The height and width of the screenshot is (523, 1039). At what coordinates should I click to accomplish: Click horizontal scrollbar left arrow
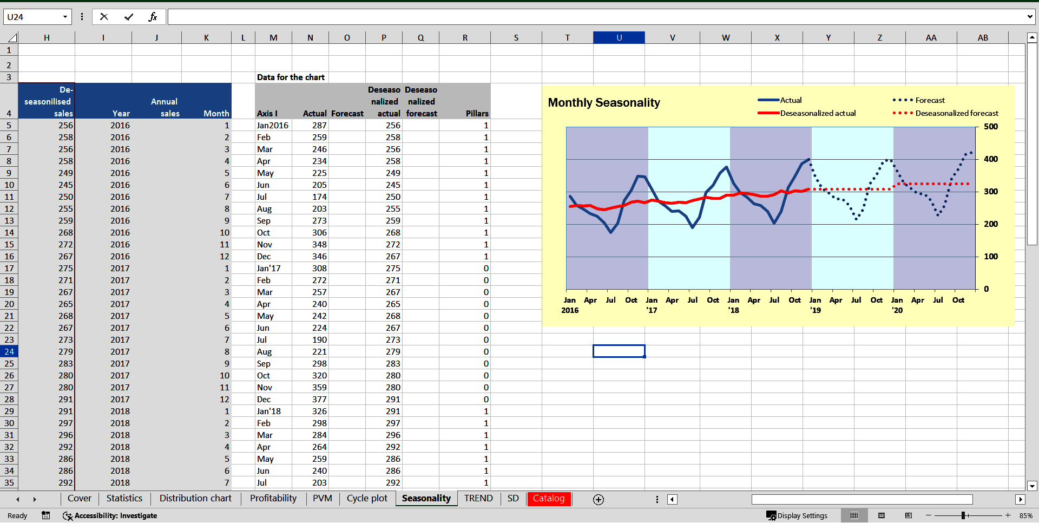click(672, 499)
